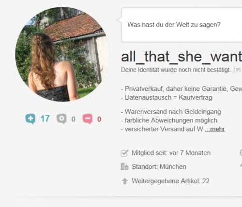Open the neutral ratings count 0
Image resolution: width=242 pixels, height=207 pixels.
coord(74,119)
